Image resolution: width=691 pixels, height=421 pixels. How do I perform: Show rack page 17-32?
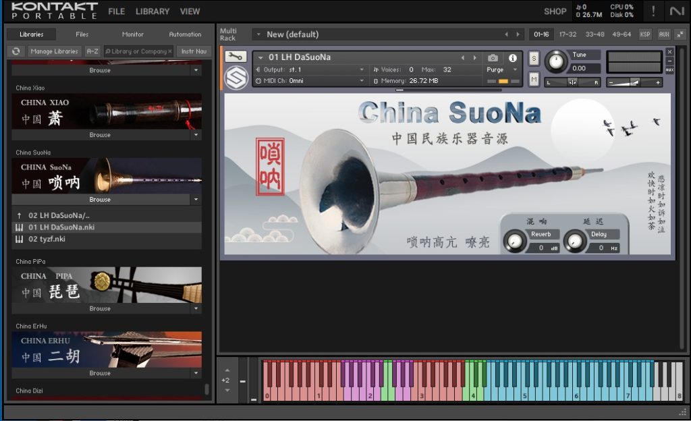(x=568, y=34)
